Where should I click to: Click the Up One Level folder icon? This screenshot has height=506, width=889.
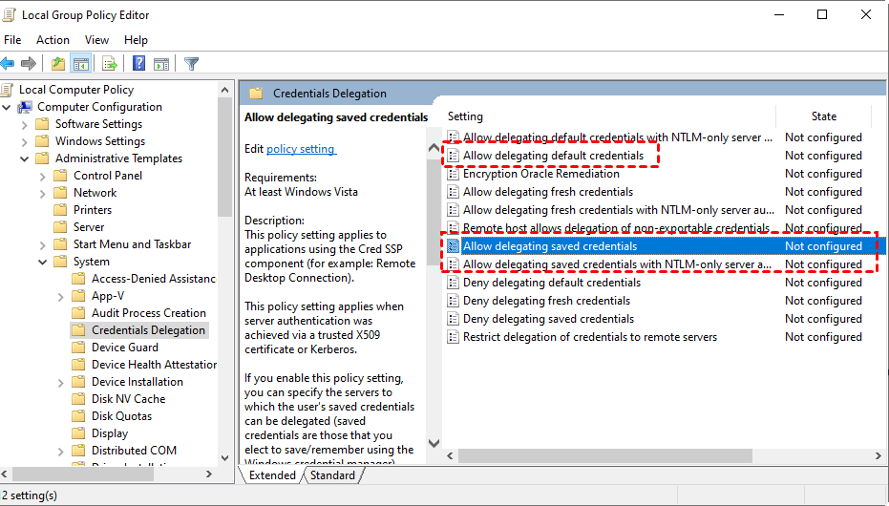(x=58, y=64)
